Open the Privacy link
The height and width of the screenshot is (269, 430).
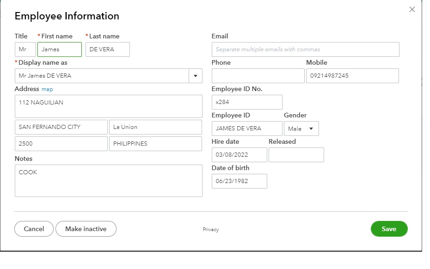[211, 229]
